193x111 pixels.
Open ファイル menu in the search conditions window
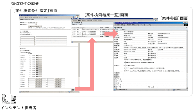22,17
